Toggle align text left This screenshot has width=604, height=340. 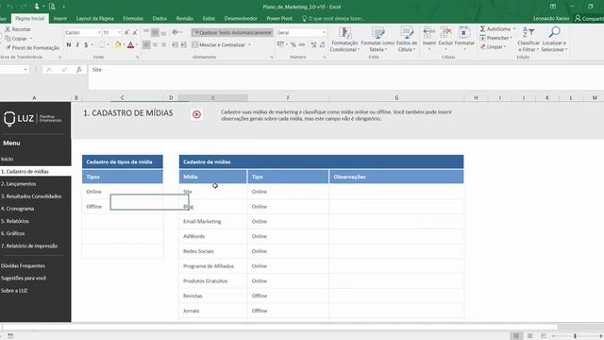[146, 44]
